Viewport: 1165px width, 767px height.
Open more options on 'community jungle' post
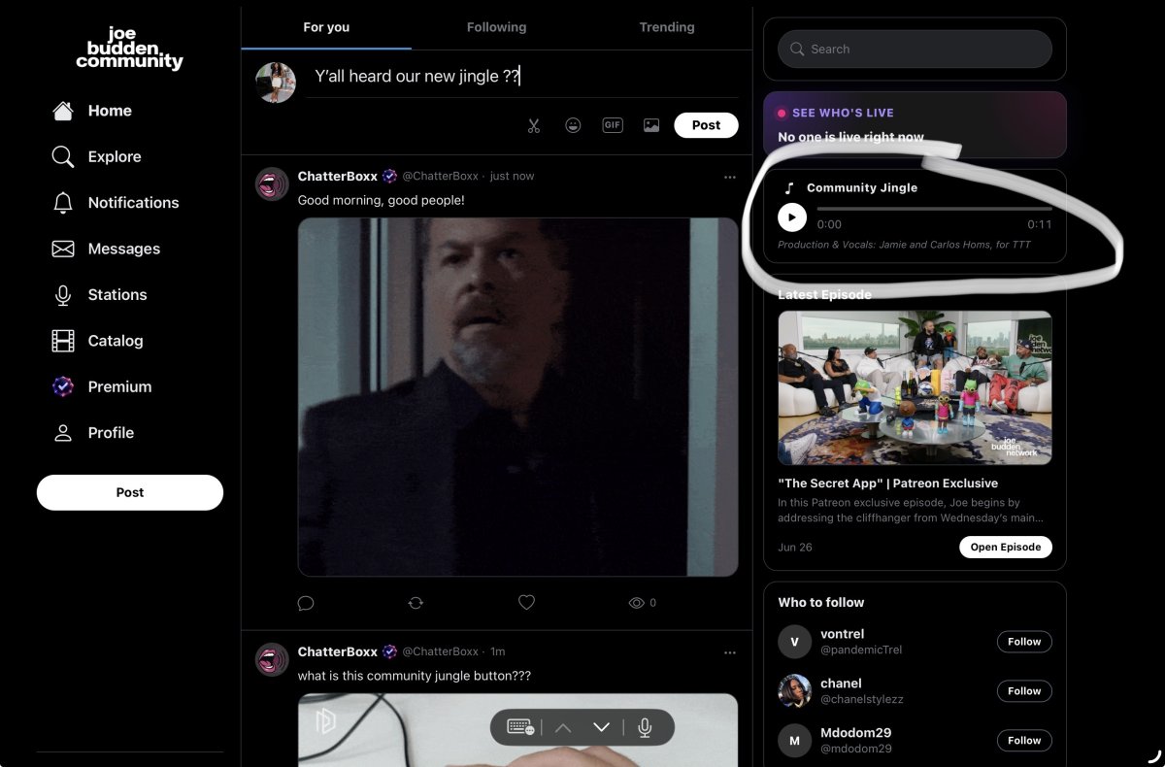tap(729, 651)
